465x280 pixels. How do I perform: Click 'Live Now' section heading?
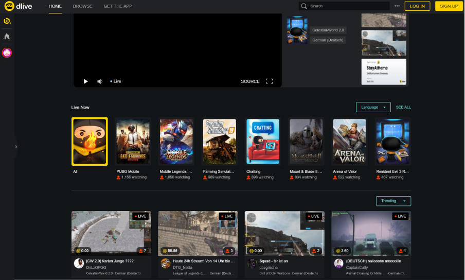click(x=80, y=108)
